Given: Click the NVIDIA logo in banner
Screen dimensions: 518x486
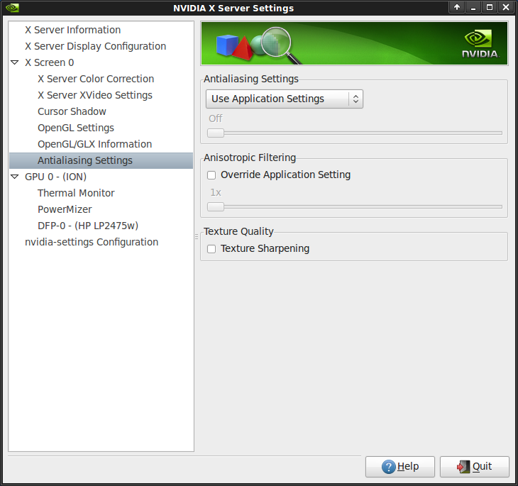Looking at the screenshot, I should [x=480, y=44].
